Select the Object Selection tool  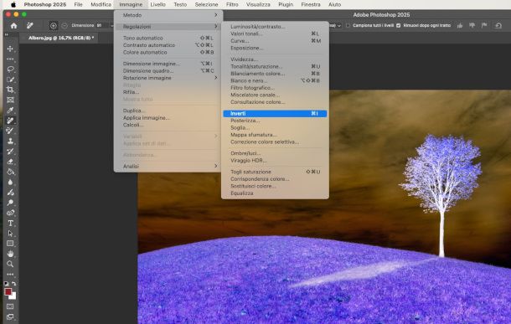(10, 80)
